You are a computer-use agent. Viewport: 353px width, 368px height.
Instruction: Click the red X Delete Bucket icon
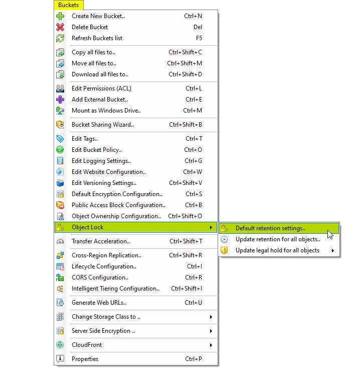pos(60,27)
